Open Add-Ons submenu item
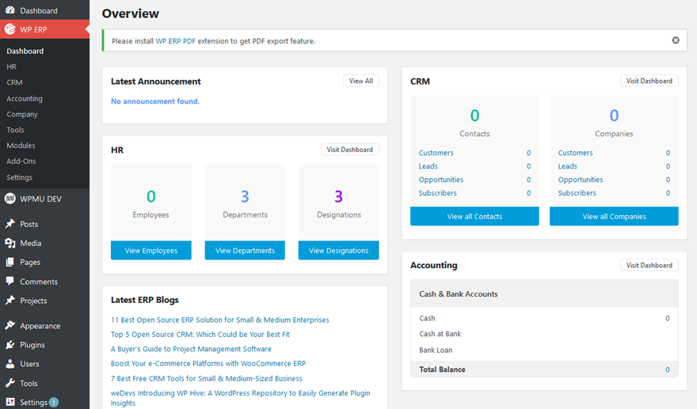The width and height of the screenshot is (697, 409). 21,161
